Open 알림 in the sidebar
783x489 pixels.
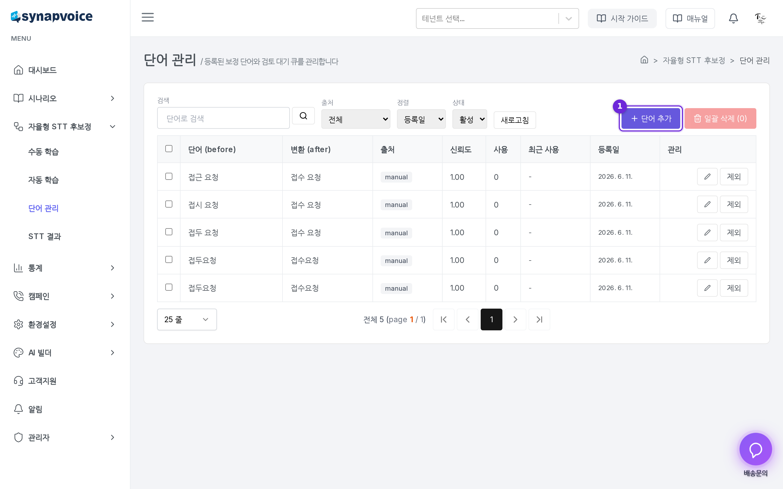[65, 409]
